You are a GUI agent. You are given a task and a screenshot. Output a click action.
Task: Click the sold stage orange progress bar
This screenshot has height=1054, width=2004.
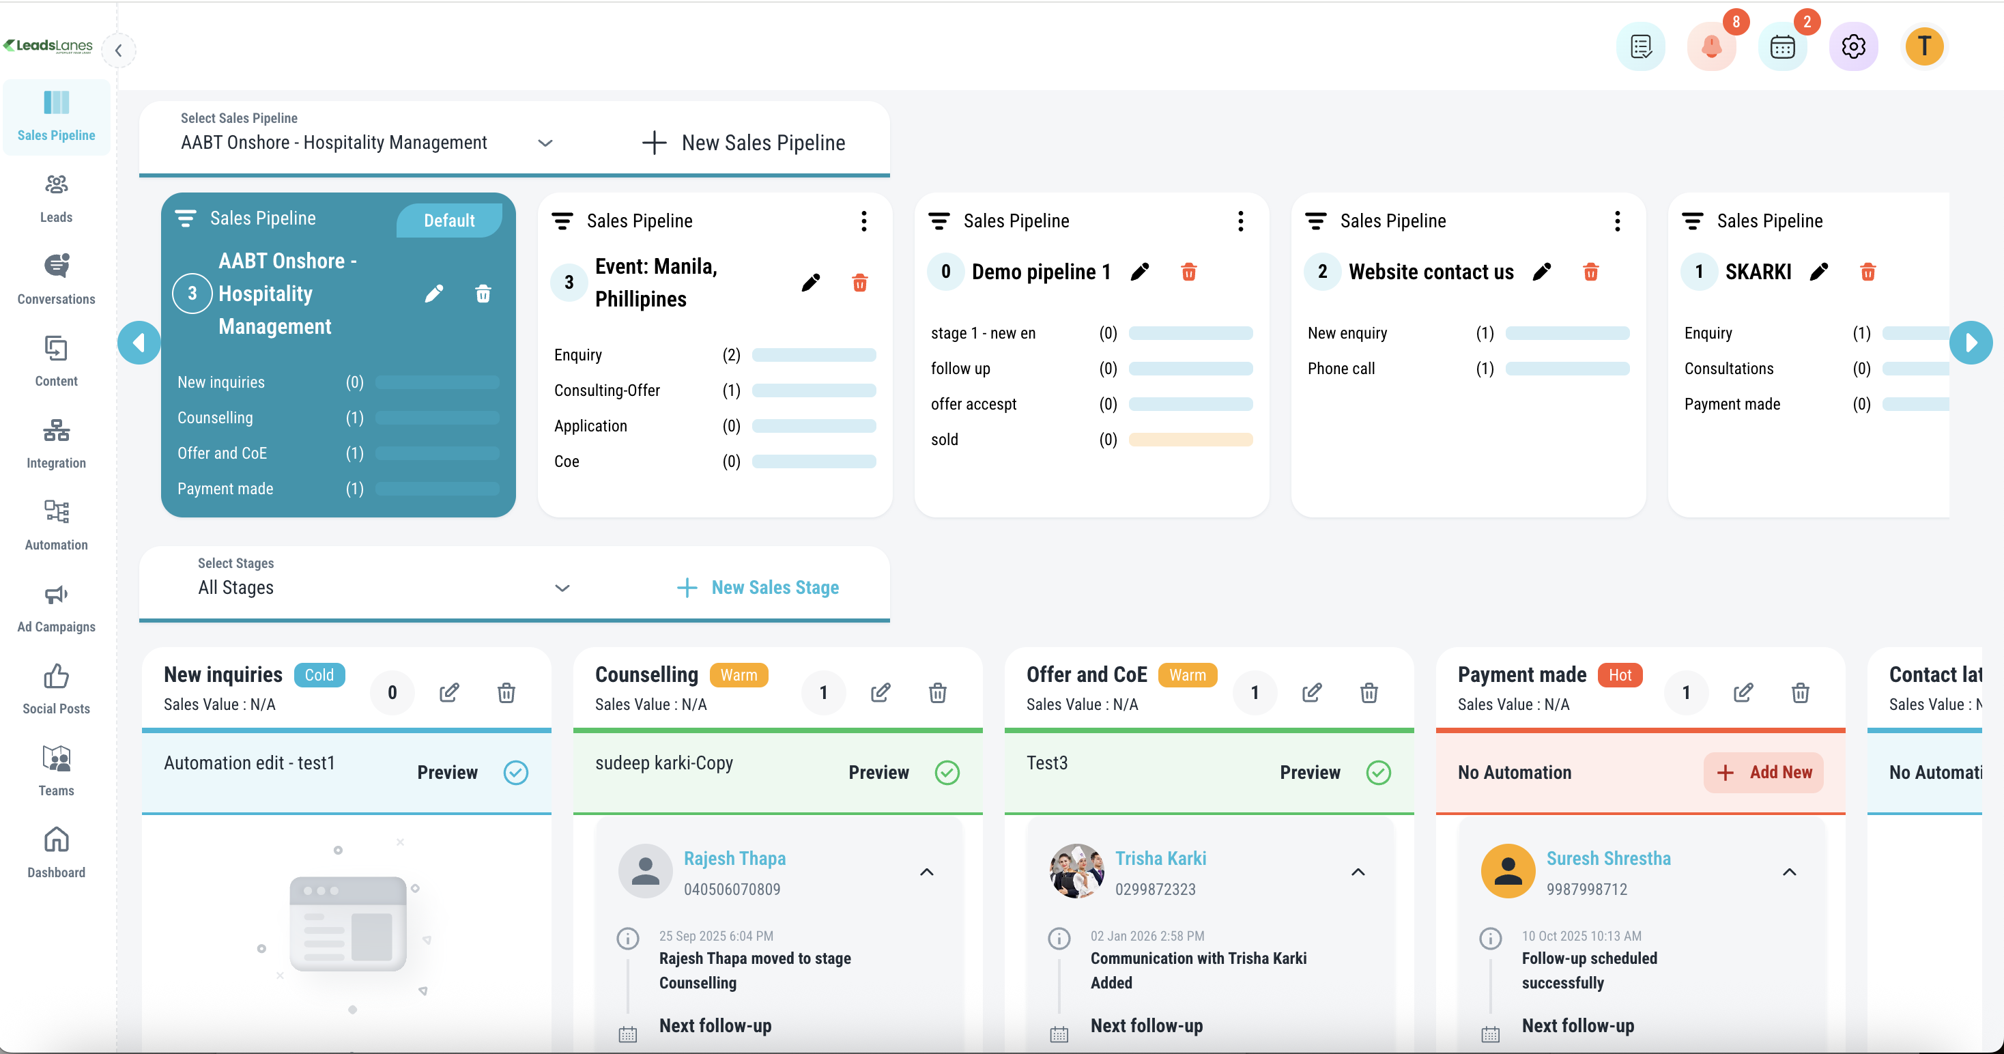point(1190,440)
